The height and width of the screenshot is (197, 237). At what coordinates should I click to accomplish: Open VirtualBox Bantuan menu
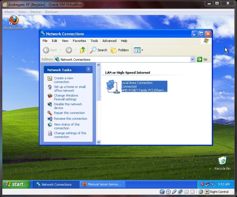(51, 12)
